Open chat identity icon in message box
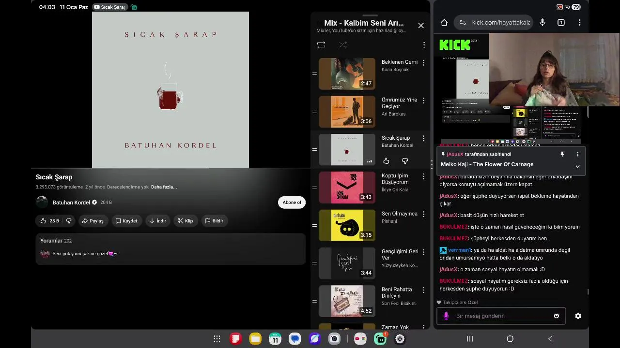 446,316
